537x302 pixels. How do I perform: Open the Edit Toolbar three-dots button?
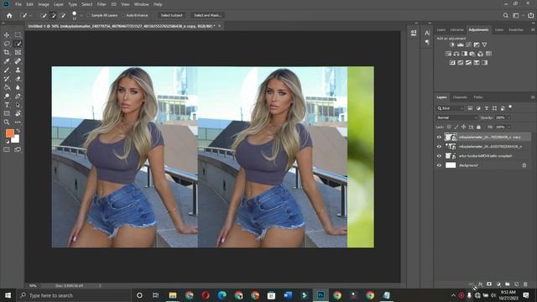click(x=18, y=122)
